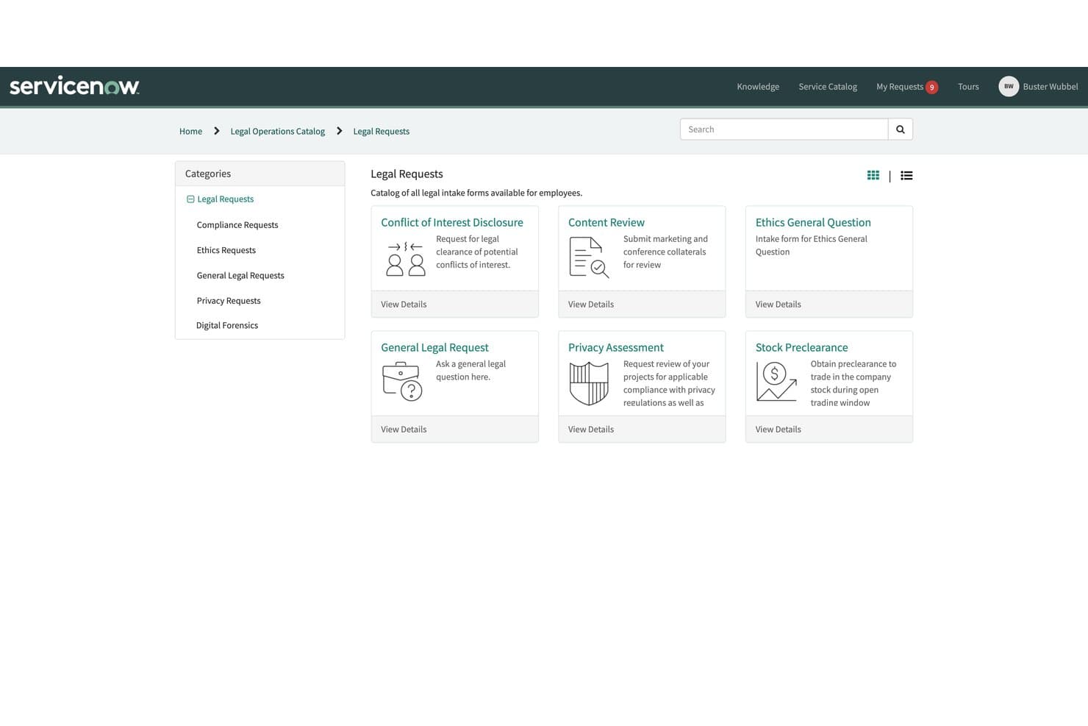Viewport: 1088px width, 726px height.
Task: Click the Conflict of Interest people icon
Action: 405,258
